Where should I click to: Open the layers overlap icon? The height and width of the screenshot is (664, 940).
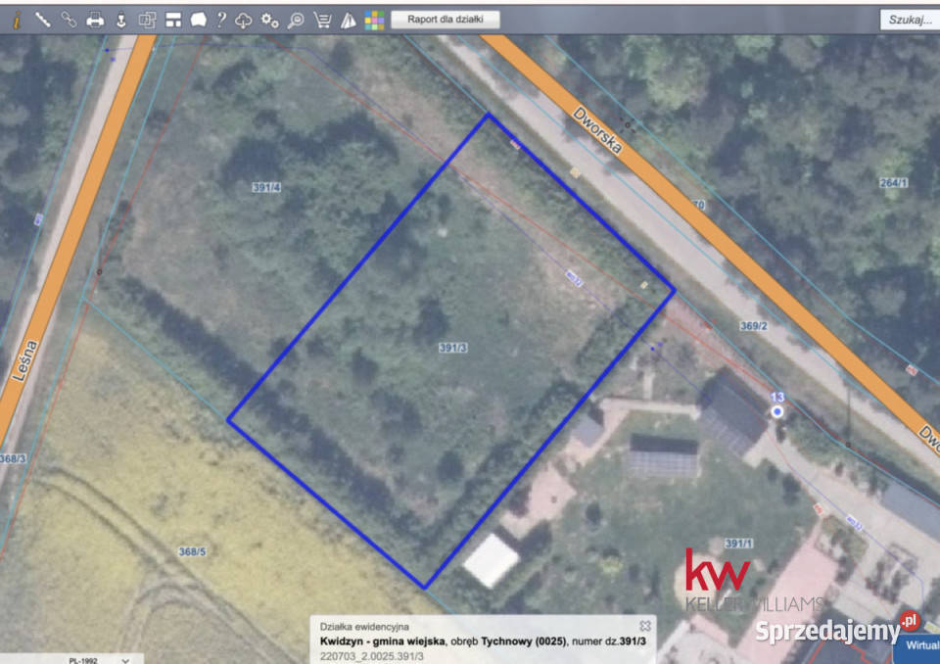(x=147, y=17)
